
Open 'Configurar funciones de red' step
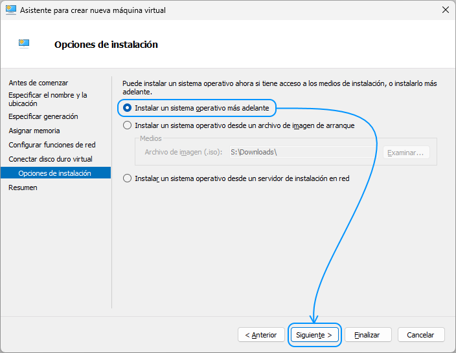pos(52,145)
